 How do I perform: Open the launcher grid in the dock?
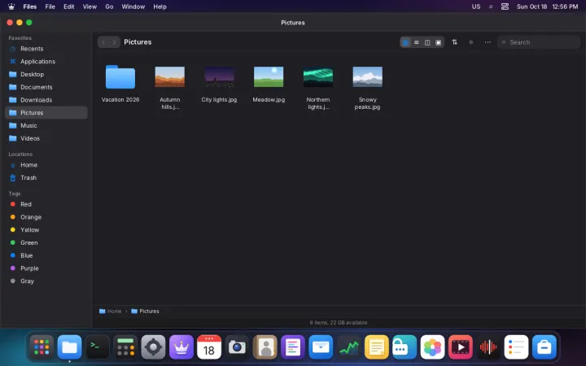pos(42,347)
